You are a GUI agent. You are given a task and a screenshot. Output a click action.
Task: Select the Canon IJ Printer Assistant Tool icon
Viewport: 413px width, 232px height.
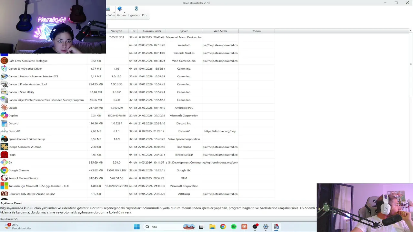[x=4, y=84]
